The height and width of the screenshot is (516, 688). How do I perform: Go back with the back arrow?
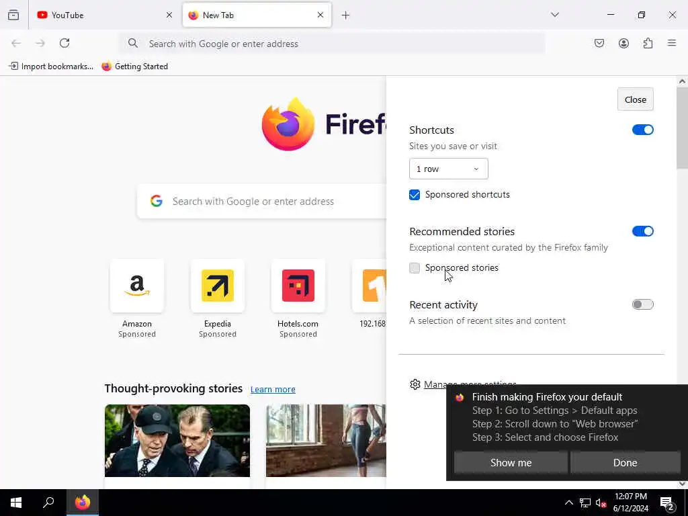16,43
